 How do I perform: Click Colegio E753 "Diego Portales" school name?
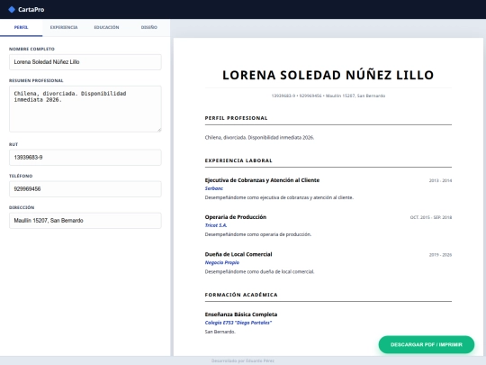(x=238, y=323)
